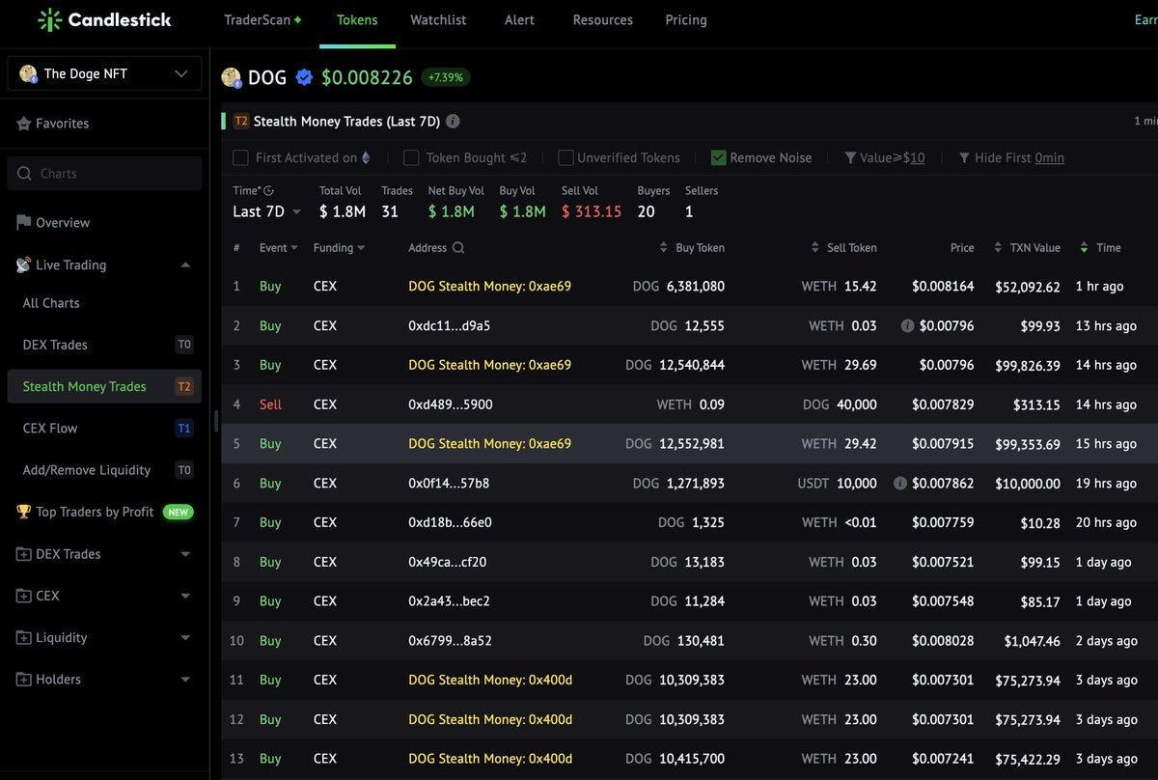
Task: Click the CEX folder-plus icon
Action: click(x=24, y=596)
